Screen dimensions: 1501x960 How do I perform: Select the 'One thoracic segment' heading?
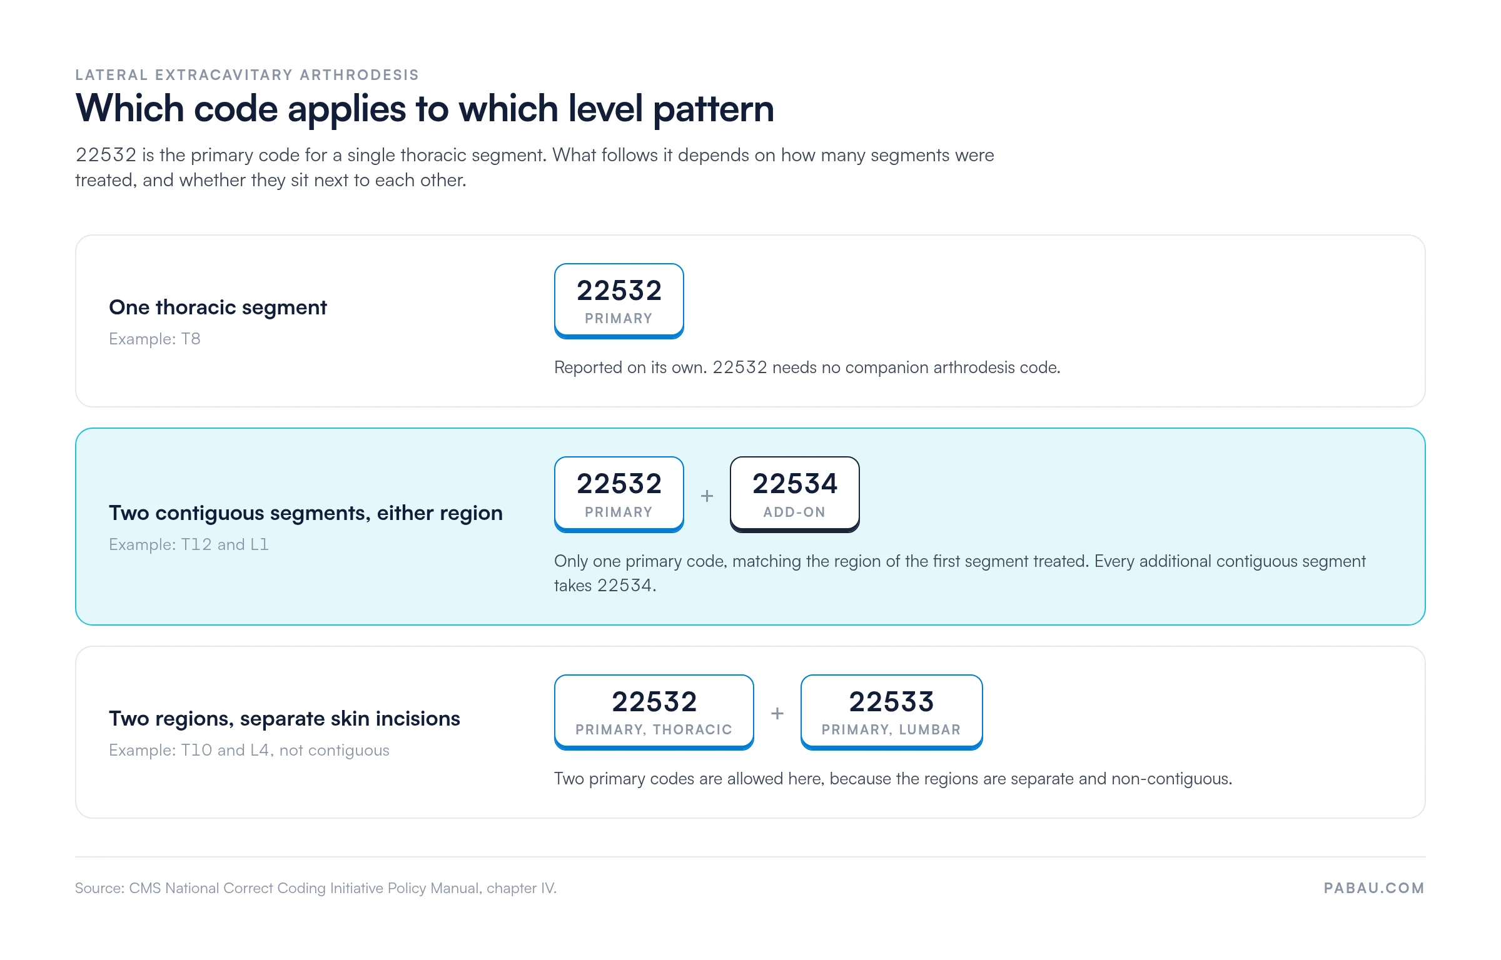pyautogui.click(x=218, y=307)
